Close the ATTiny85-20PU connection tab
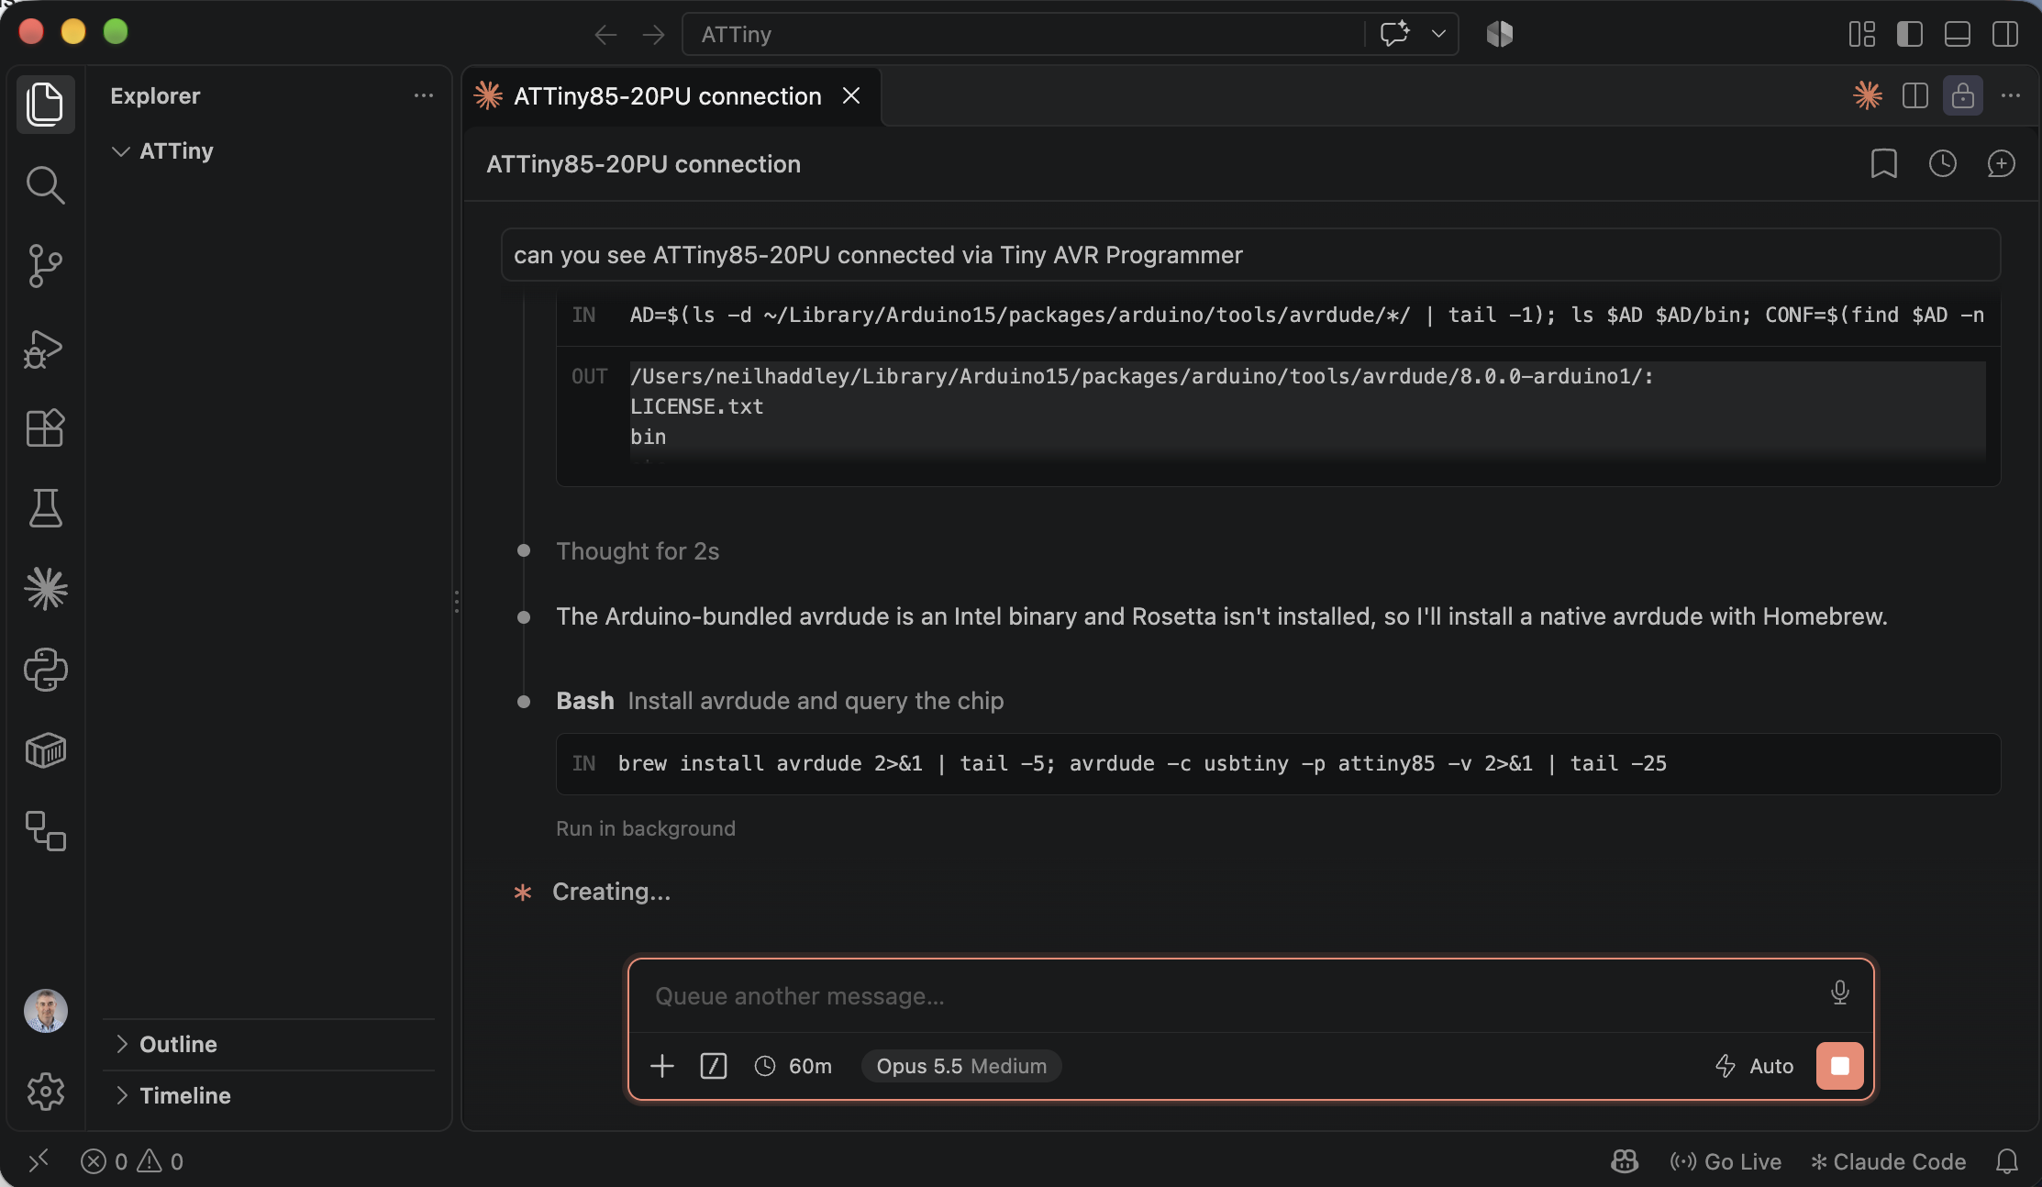2042x1187 pixels. [x=850, y=95]
